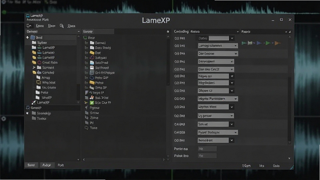Screen dimensions: 320x180
Task: Select the Ztme item in the middle list
Action: pos(92,118)
